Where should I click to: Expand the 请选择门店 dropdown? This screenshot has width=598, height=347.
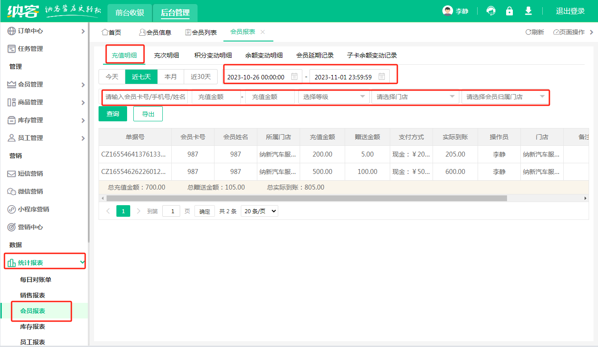coord(415,97)
